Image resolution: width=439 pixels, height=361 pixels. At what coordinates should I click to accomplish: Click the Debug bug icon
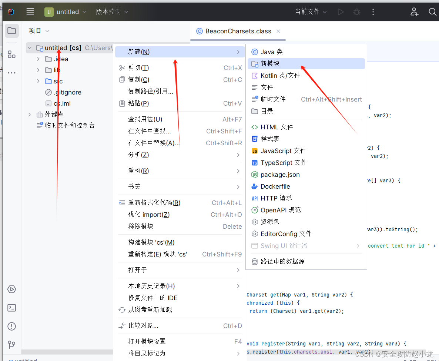357,12
